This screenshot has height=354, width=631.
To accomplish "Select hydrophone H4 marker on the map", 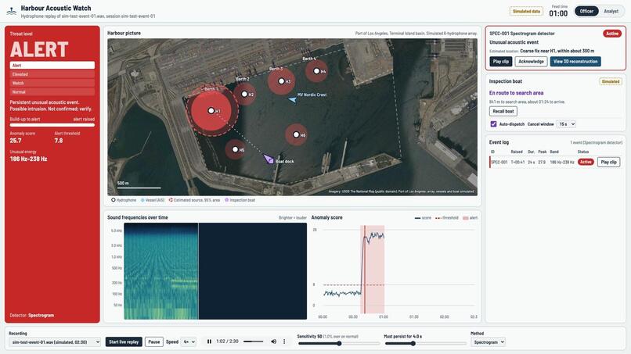I will [316, 71].
